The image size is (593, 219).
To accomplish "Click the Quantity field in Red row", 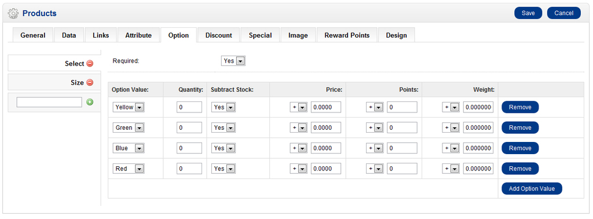I will (x=189, y=169).
